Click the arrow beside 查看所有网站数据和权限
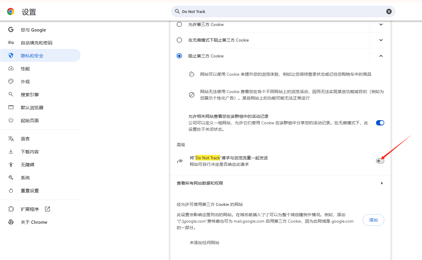The width and height of the screenshot is (422, 260). [x=382, y=183]
